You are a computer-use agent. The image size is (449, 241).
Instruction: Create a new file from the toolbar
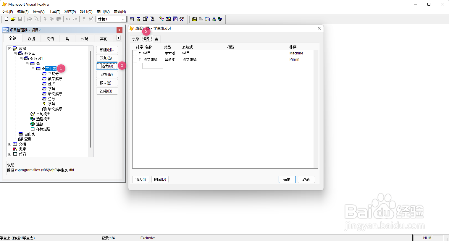tap(6, 19)
